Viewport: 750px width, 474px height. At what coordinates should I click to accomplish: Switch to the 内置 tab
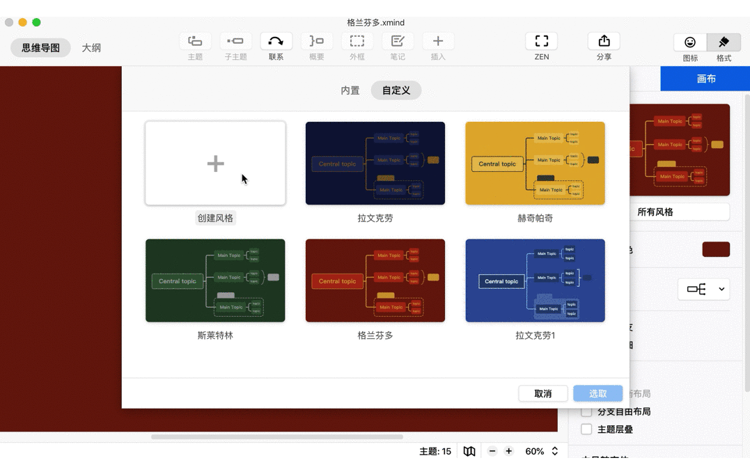(x=350, y=90)
